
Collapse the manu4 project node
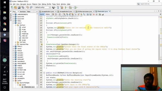[x=13, y=23]
